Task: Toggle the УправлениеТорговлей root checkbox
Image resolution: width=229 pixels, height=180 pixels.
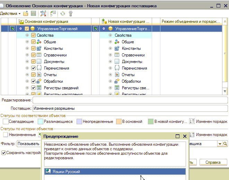Action: coord(27,29)
